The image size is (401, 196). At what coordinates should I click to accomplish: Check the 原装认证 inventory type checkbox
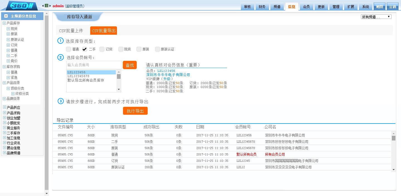point(158,49)
